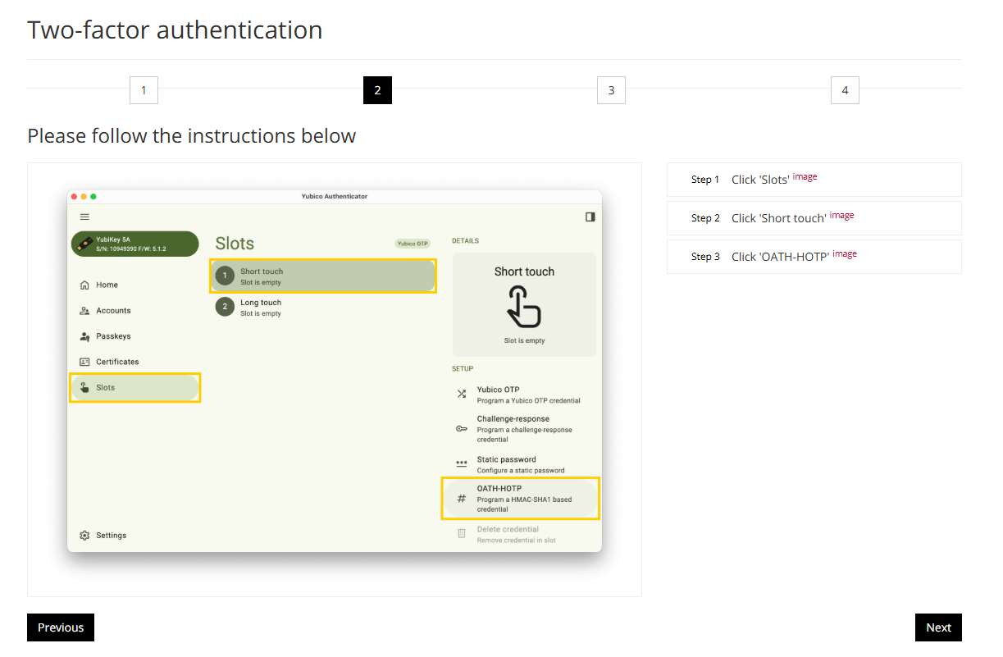
Task: Click the Challenge-response key icon
Action: click(462, 429)
